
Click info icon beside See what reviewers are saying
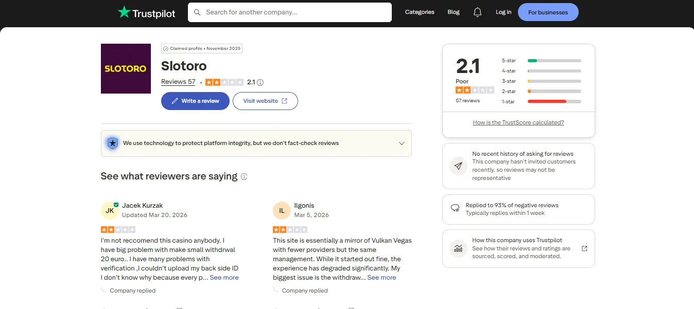[x=244, y=176]
